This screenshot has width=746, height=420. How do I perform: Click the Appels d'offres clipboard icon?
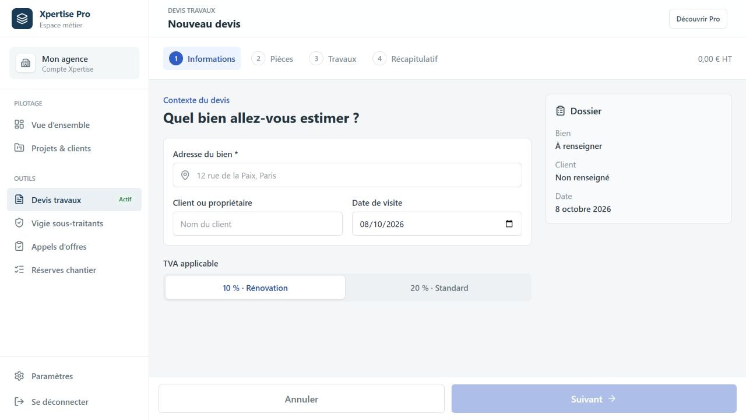(x=19, y=246)
